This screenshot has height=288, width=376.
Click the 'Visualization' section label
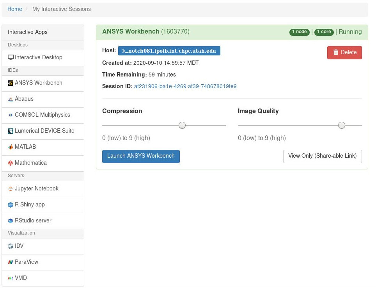tap(21, 233)
